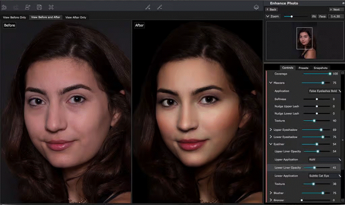Click the Save floppy disk icon
Screen dimensions: 345x205
[39, 7]
